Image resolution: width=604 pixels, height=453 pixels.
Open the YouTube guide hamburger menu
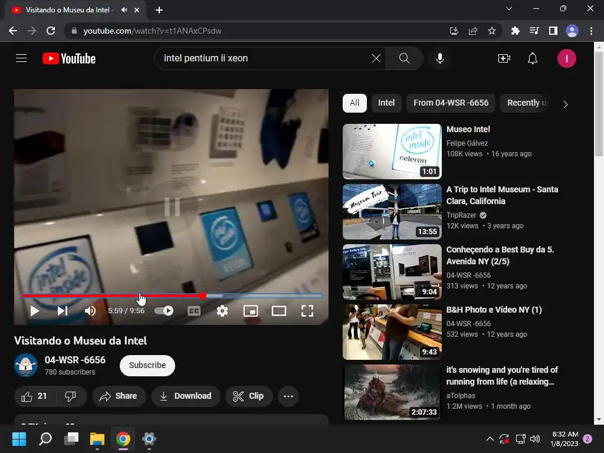[x=21, y=58]
